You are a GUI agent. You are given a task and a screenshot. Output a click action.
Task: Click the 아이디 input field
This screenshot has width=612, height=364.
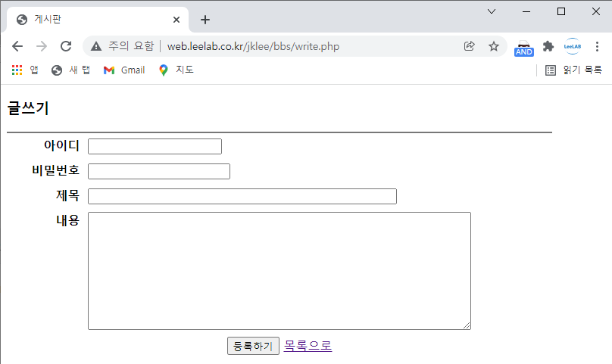(x=155, y=146)
